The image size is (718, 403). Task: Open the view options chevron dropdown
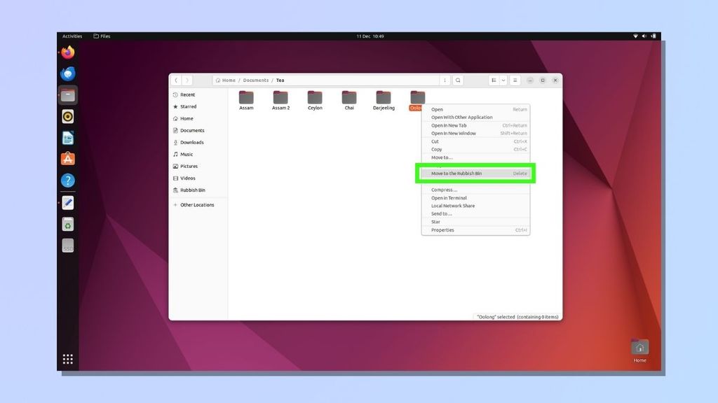(x=503, y=80)
